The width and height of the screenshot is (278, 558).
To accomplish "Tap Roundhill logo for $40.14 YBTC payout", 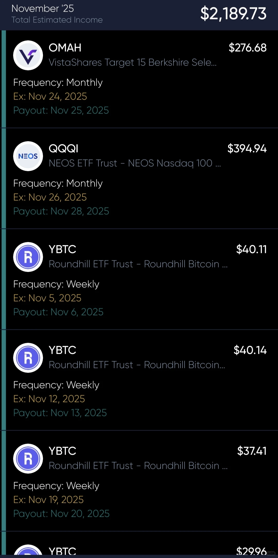I will 28,358.
